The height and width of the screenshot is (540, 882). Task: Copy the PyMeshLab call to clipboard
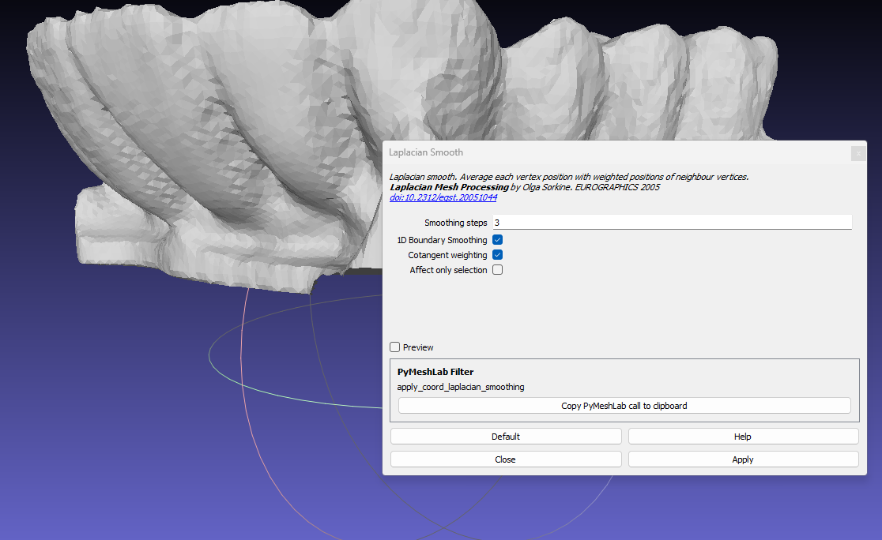(x=624, y=405)
